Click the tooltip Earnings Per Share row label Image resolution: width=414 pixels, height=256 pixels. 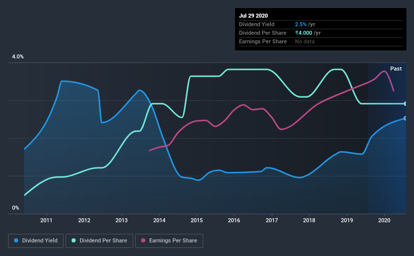click(x=263, y=41)
